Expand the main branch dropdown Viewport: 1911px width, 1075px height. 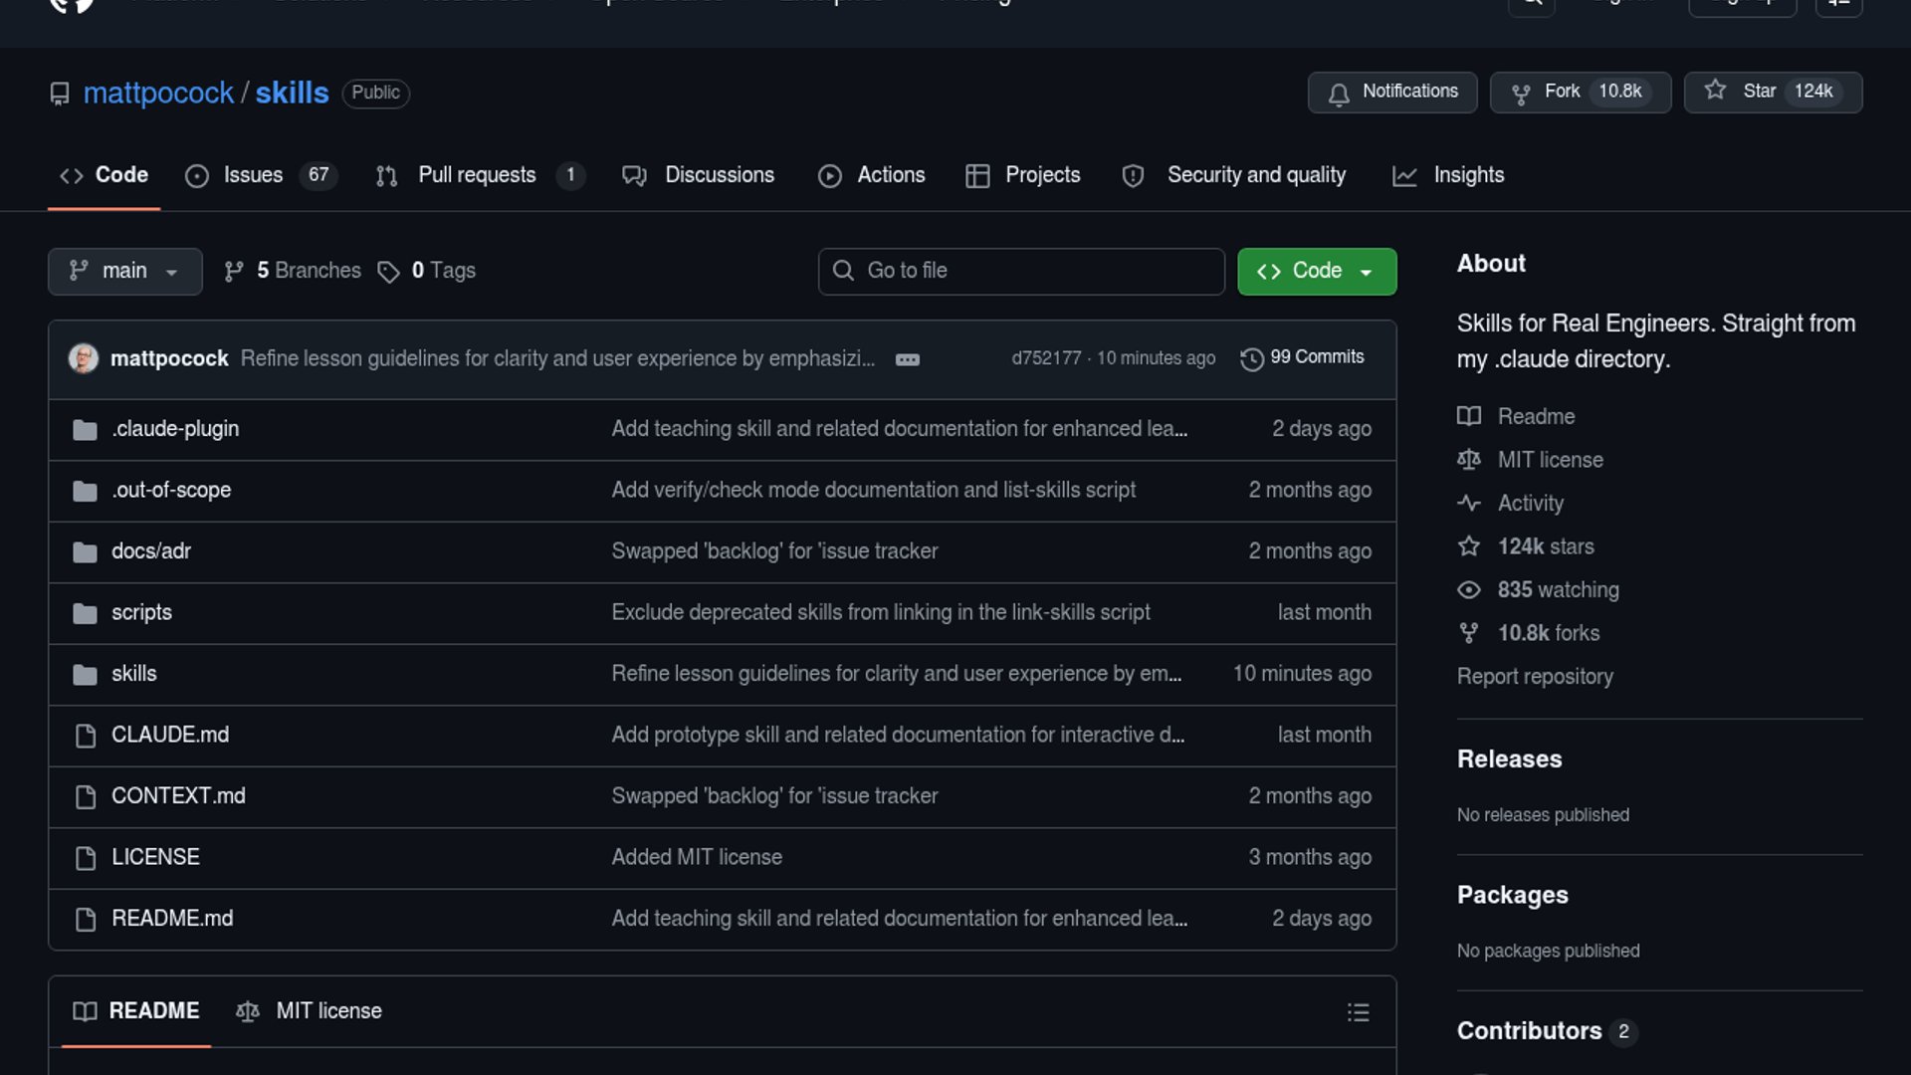tap(124, 271)
